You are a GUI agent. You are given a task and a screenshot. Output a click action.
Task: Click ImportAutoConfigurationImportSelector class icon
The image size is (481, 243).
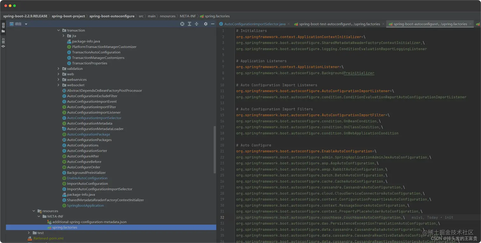point(64,189)
